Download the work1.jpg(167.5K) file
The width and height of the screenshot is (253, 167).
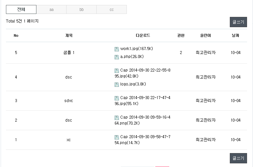(136, 49)
